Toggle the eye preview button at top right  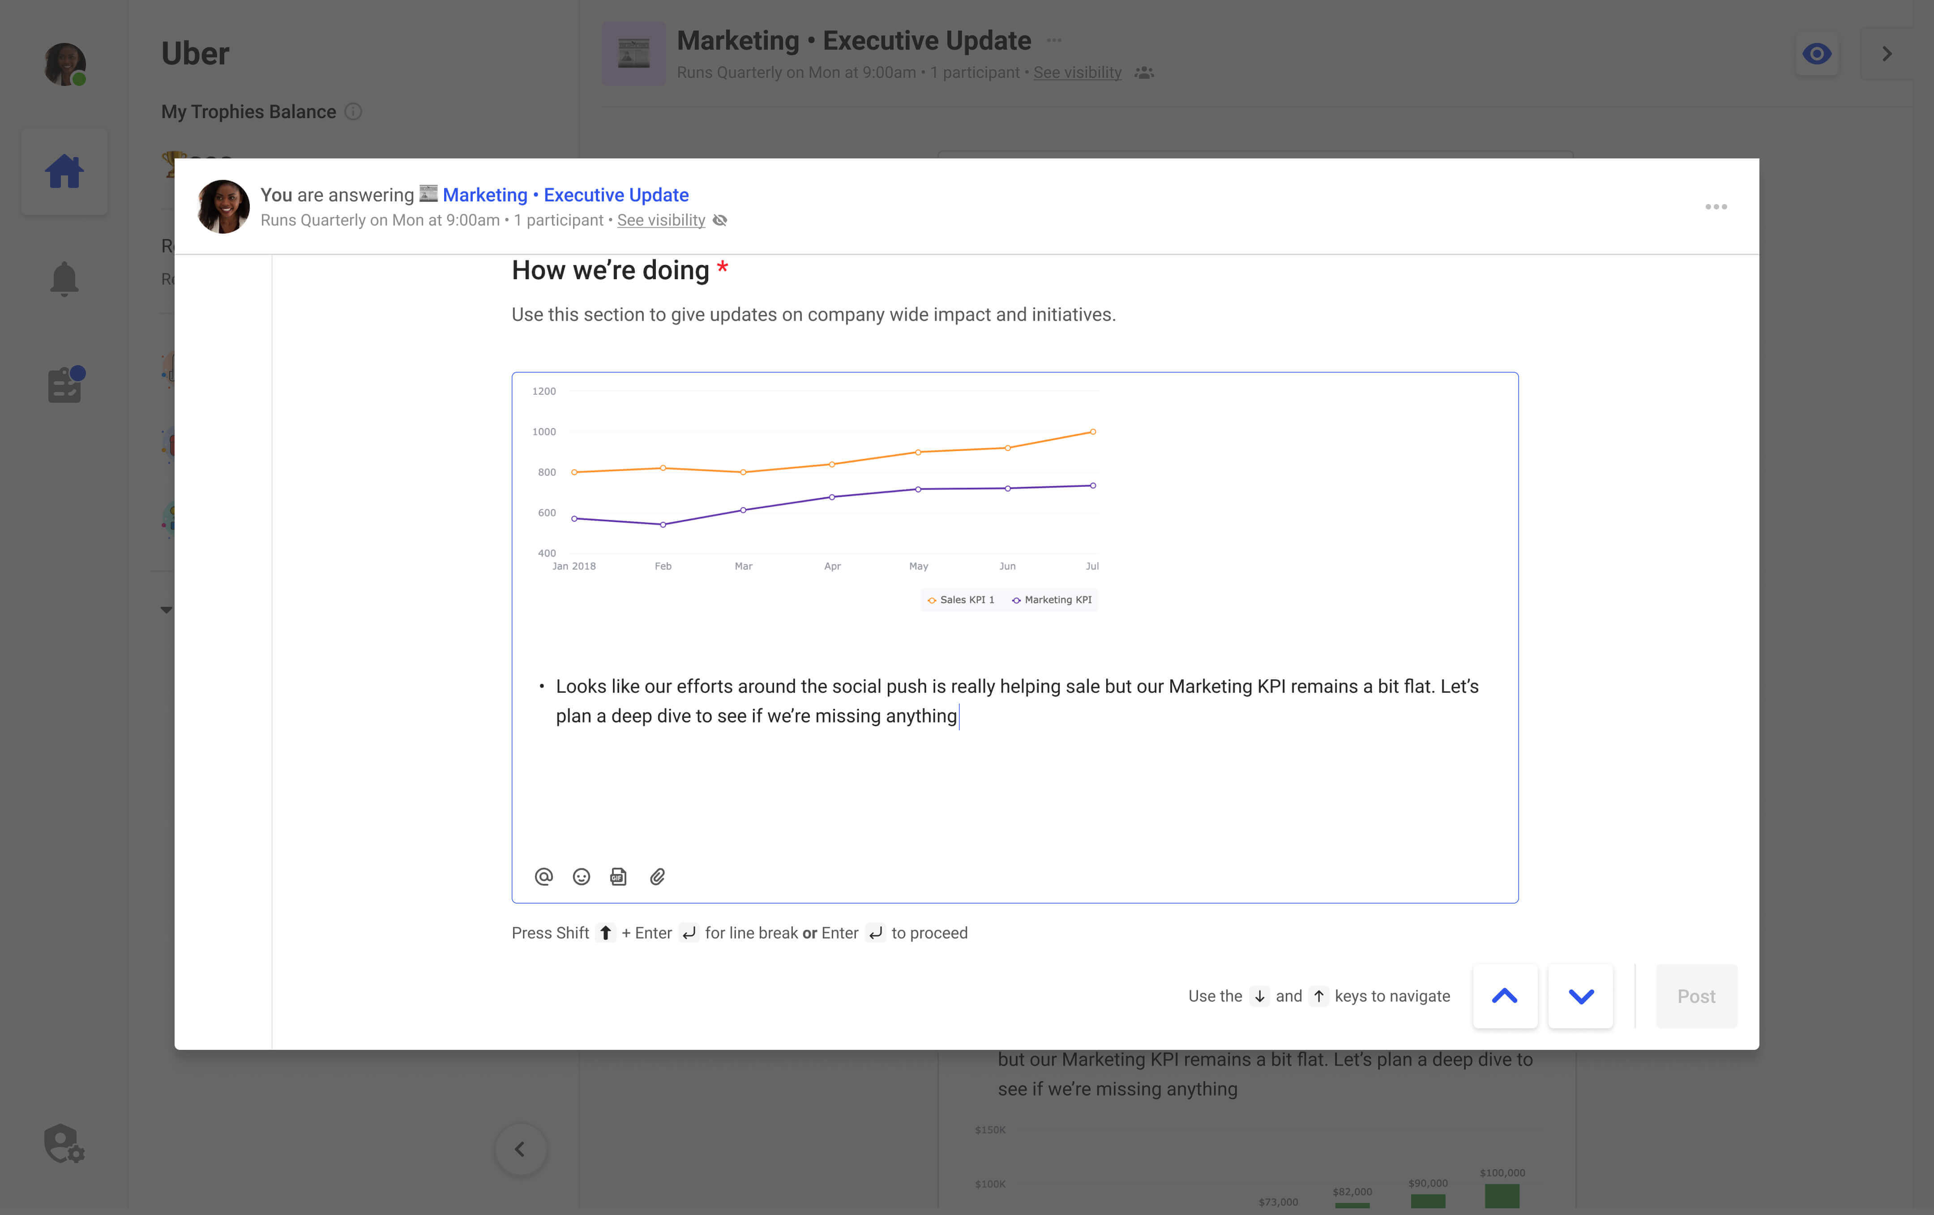(x=1817, y=53)
